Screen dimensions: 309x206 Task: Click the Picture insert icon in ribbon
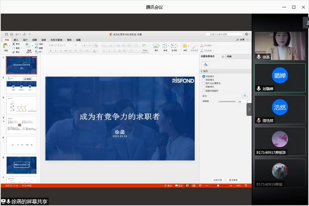tap(156, 46)
